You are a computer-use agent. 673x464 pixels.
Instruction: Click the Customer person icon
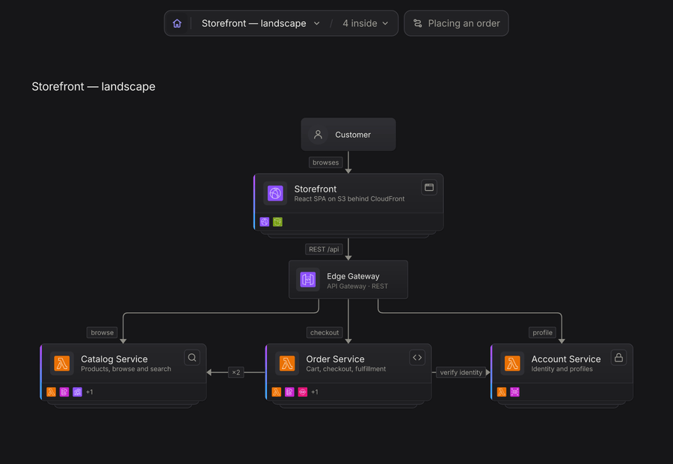pos(318,135)
